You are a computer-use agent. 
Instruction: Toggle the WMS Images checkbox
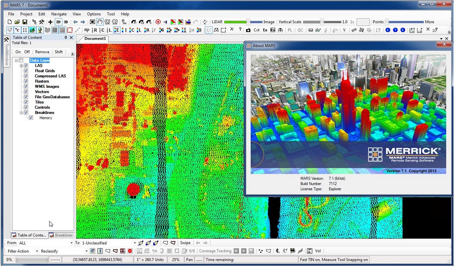coord(26,86)
